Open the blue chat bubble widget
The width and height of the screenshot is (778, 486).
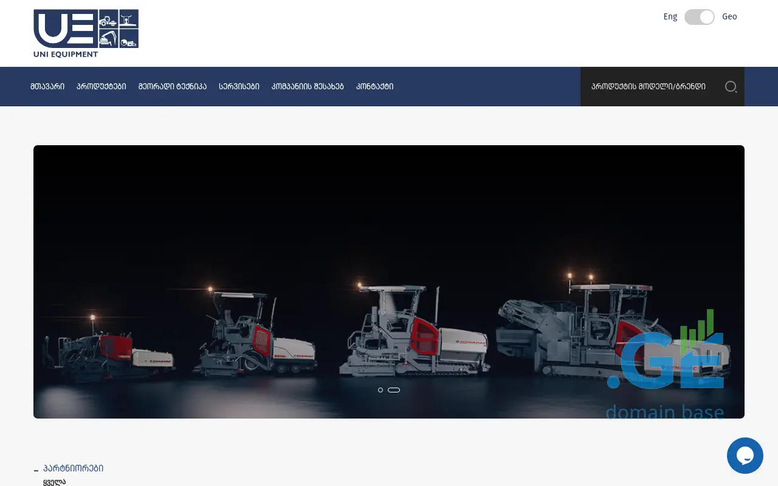point(745,456)
